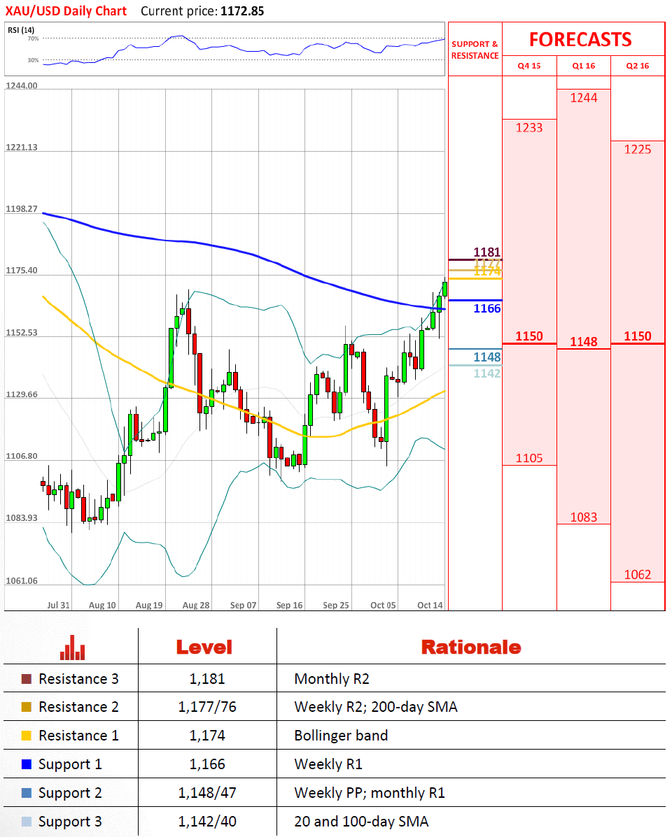672x837 pixels.
Task: Click the Monthly R2 rationale cell
Action: (x=332, y=679)
